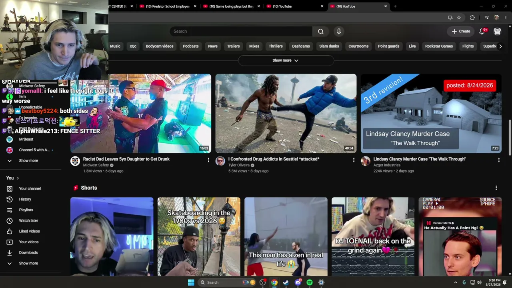Click the Create button
The image size is (512, 288).
(x=461, y=31)
